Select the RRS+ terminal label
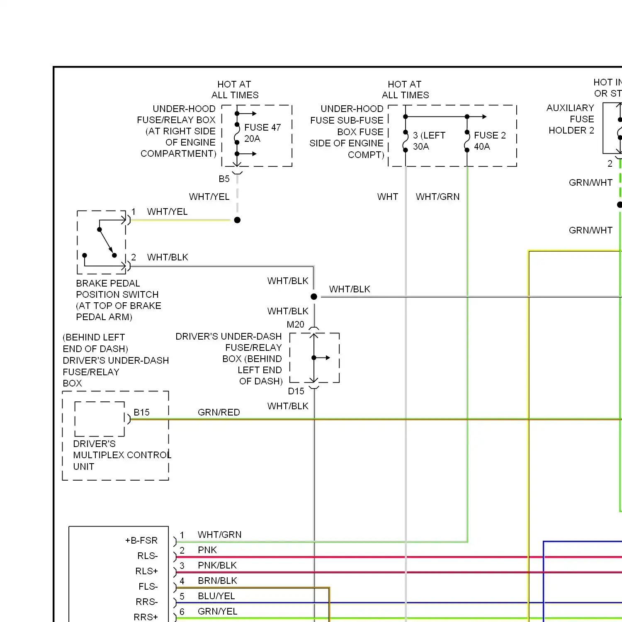Screen dimensions: 622x622 click(146, 617)
